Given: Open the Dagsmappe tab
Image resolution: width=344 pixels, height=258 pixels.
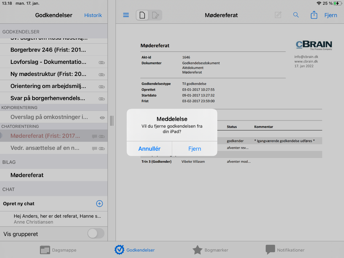Looking at the screenshot, I should pyautogui.click(x=58, y=250).
